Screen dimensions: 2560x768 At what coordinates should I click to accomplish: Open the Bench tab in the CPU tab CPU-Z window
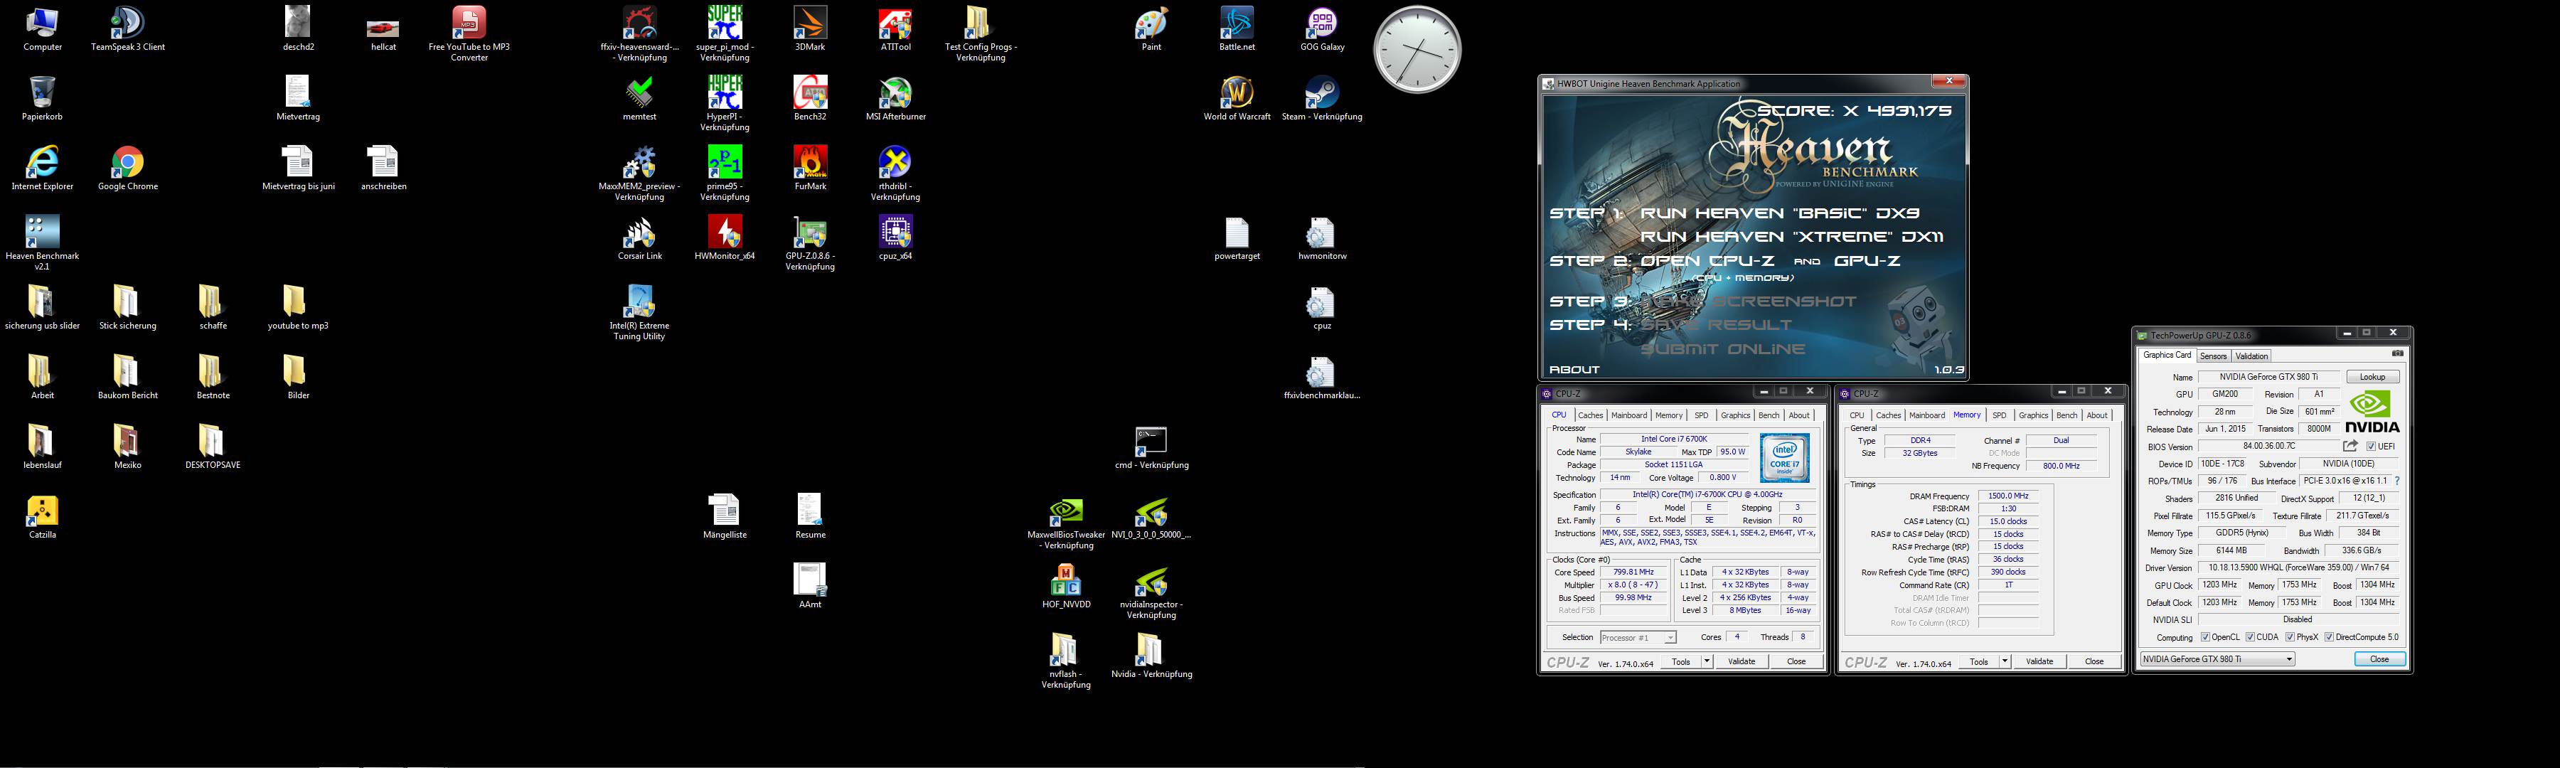[x=1769, y=415]
